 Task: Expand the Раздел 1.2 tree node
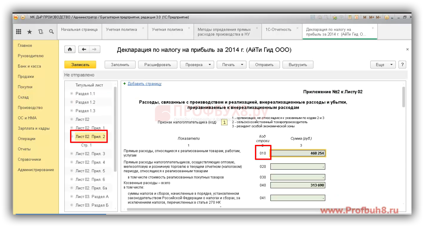click(72, 102)
